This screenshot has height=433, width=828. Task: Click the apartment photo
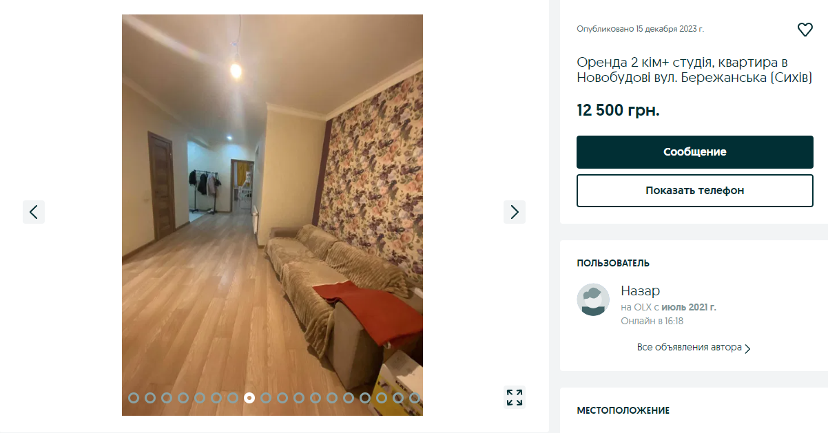pos(272,215)
